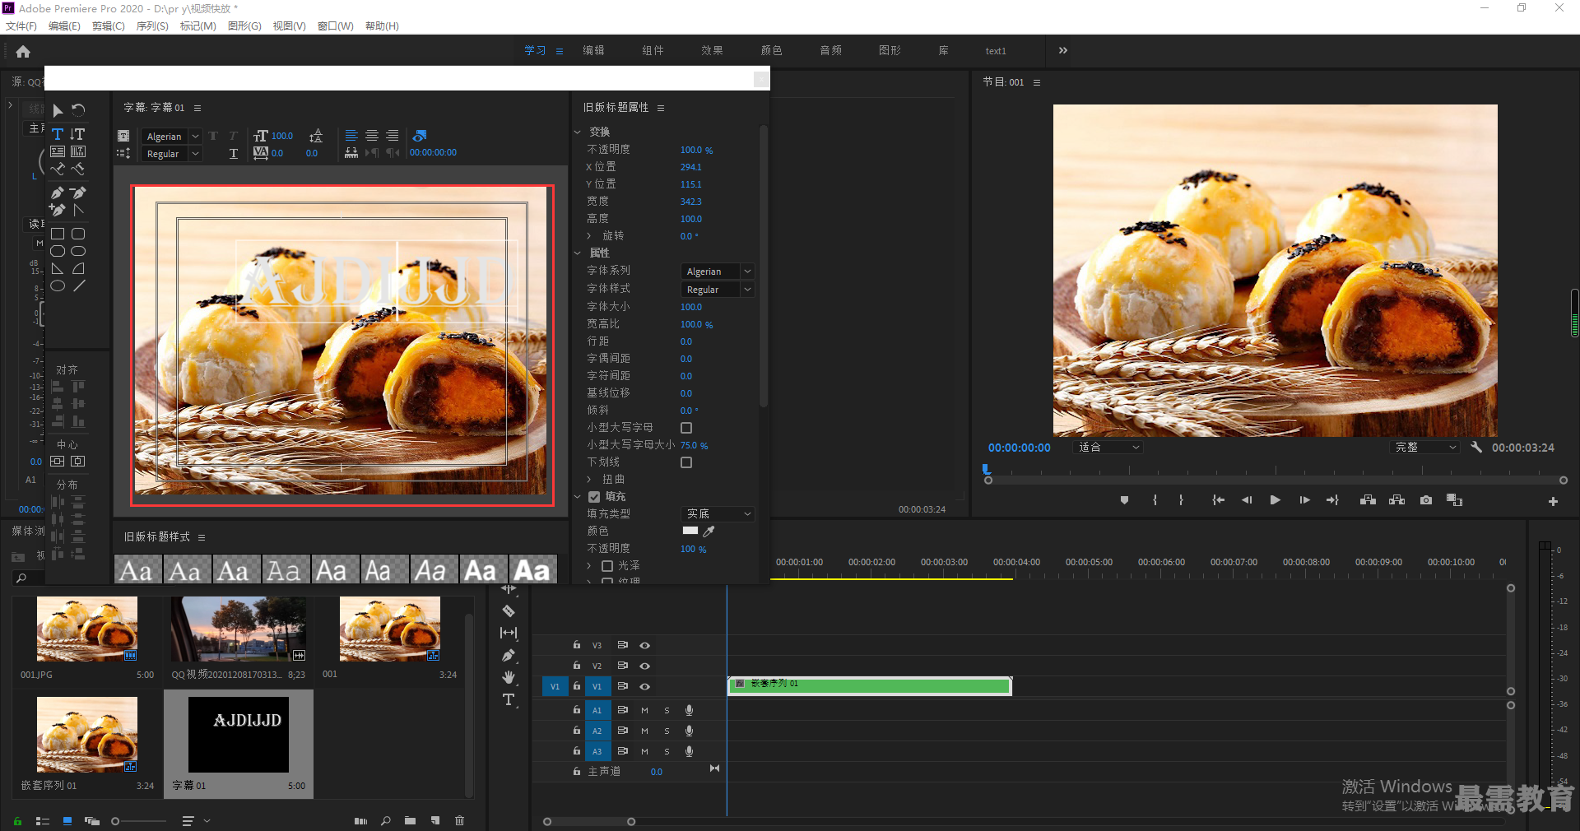
Task: Mute audio track A1
Action: [644, 710]
